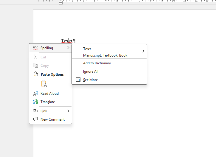Viewport: 216px width, 157px height.
Task: Choose New Comment from the context menu
Action: (50, 119)
